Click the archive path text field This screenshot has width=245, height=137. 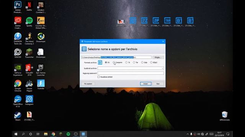[x=116, y=57]
